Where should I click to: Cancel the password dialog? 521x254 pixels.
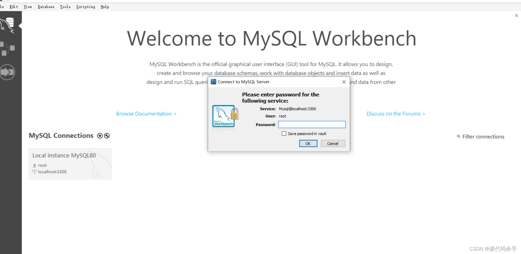[x=333, y=143]
